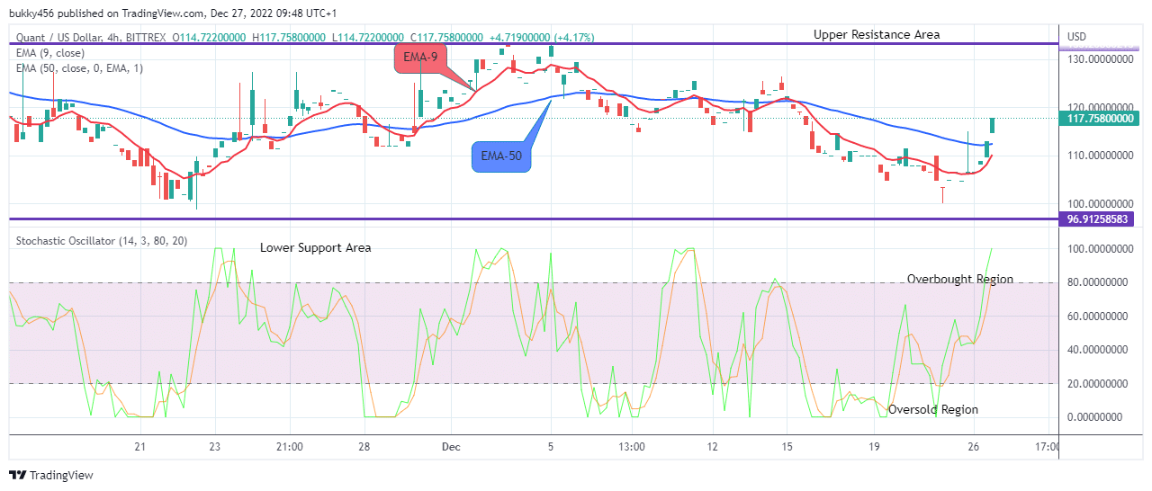Click the '26' date on time axis

973,446
